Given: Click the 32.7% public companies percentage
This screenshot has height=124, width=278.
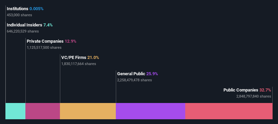Looking at the screenshot, I should (x=265, y=90).
